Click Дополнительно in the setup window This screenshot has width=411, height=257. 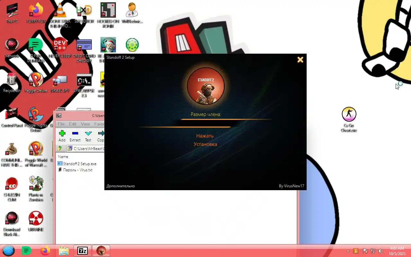[x=121, y=186]
